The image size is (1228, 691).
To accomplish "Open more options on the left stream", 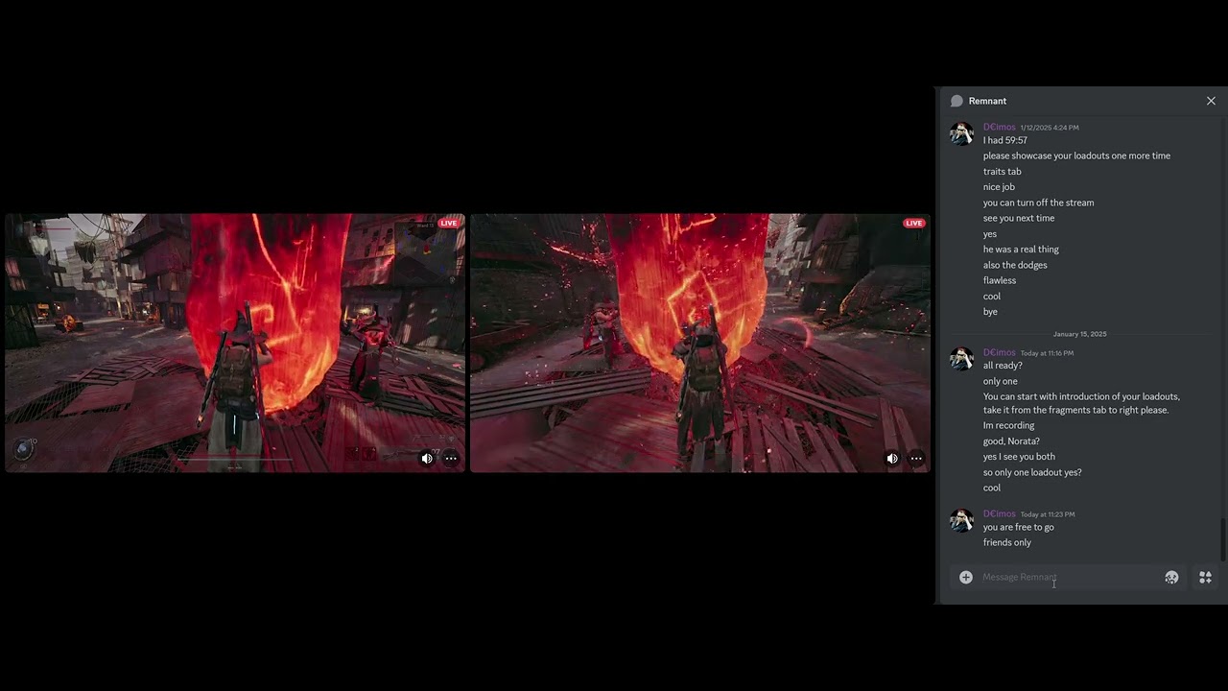I will coord(451,459).
